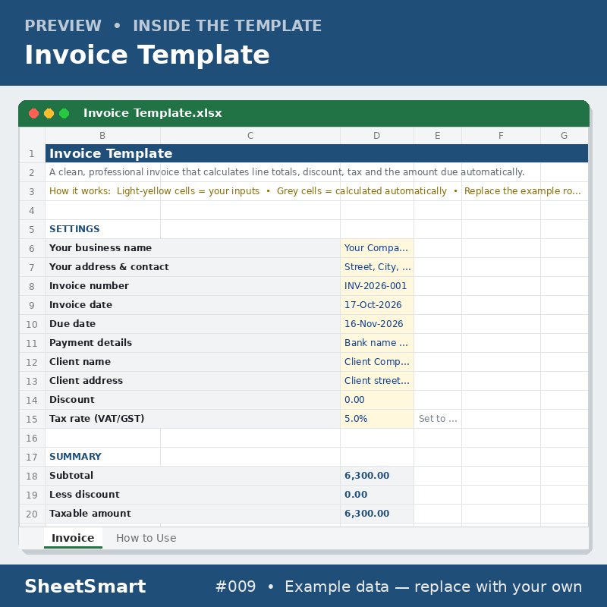Edit the 5.0% tax rate cell
The image size is (607, 607).
click(377, 419)
